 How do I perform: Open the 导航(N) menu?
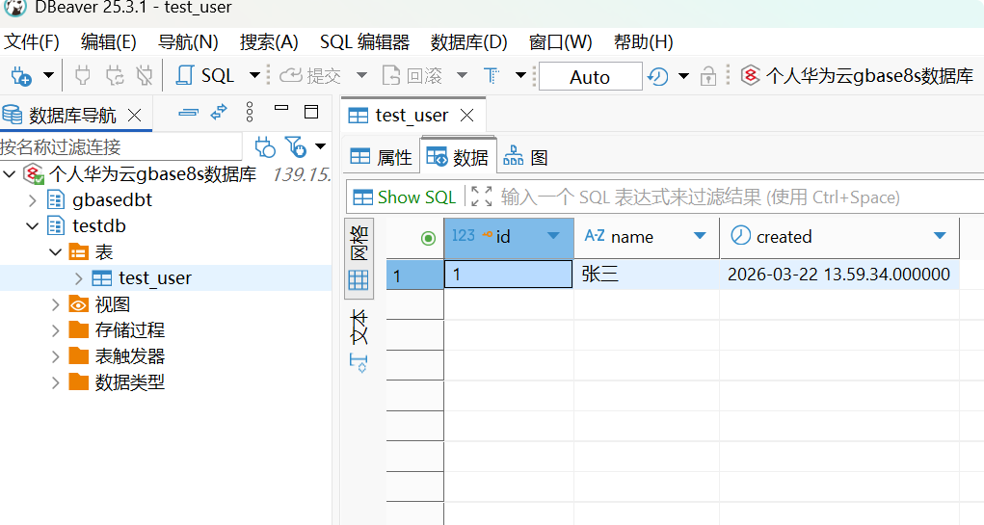coord(188,42)
